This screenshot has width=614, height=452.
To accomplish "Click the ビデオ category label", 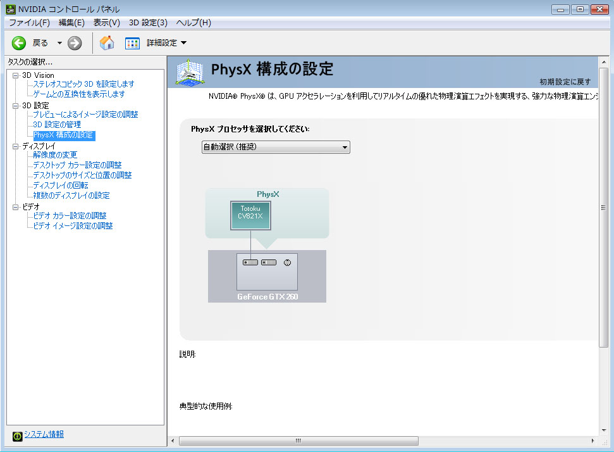I will pos(31,207).
